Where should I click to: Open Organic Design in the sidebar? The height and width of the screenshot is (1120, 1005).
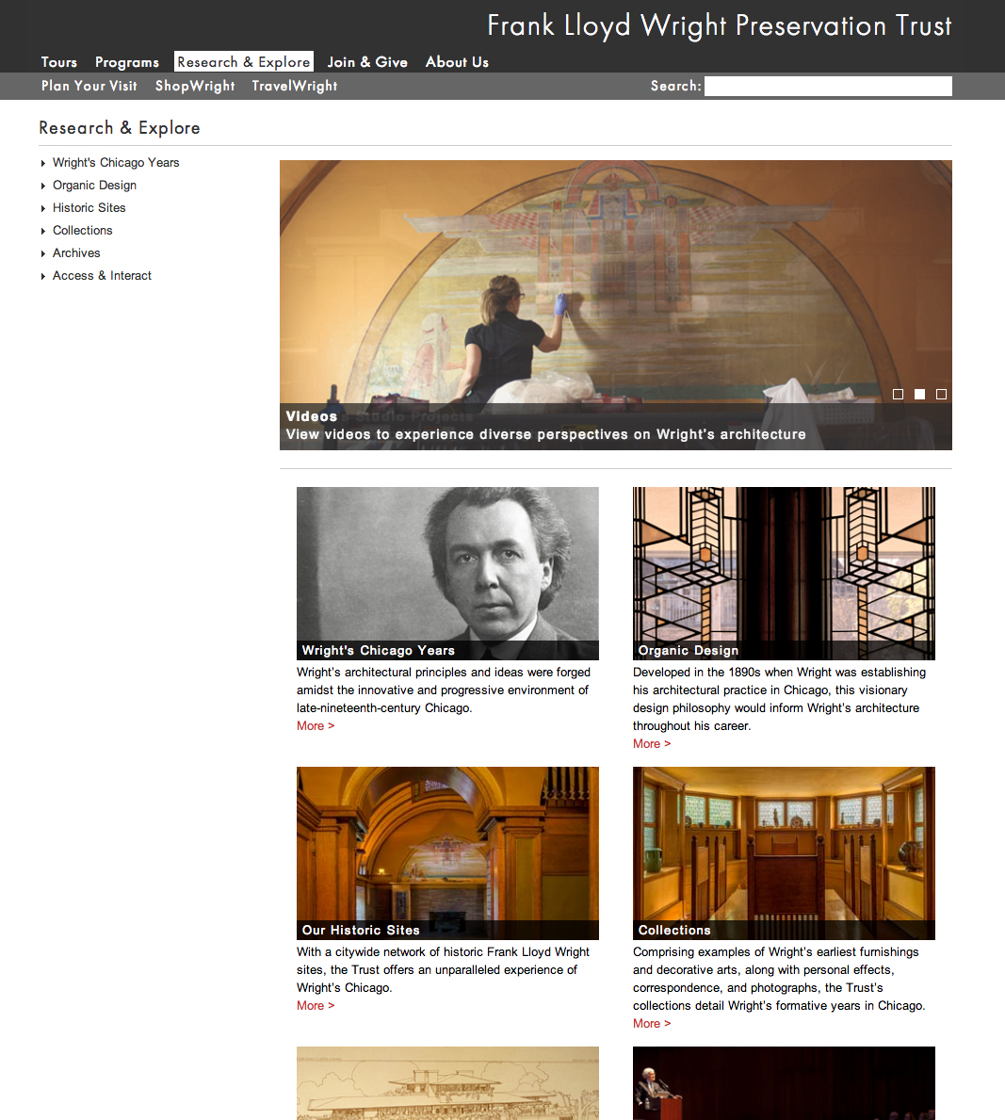coord(94,186)
